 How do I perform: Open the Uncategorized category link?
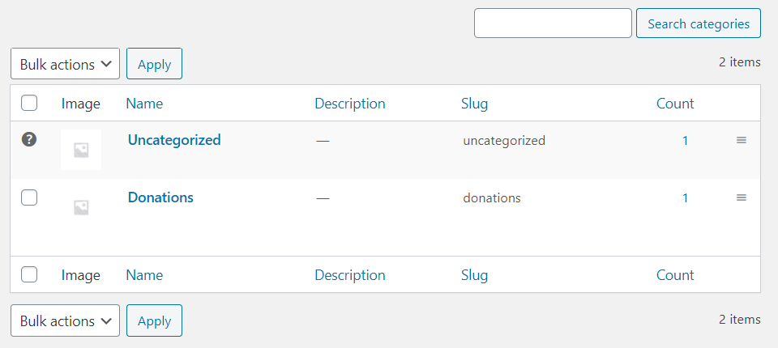[x=174, y=140]
